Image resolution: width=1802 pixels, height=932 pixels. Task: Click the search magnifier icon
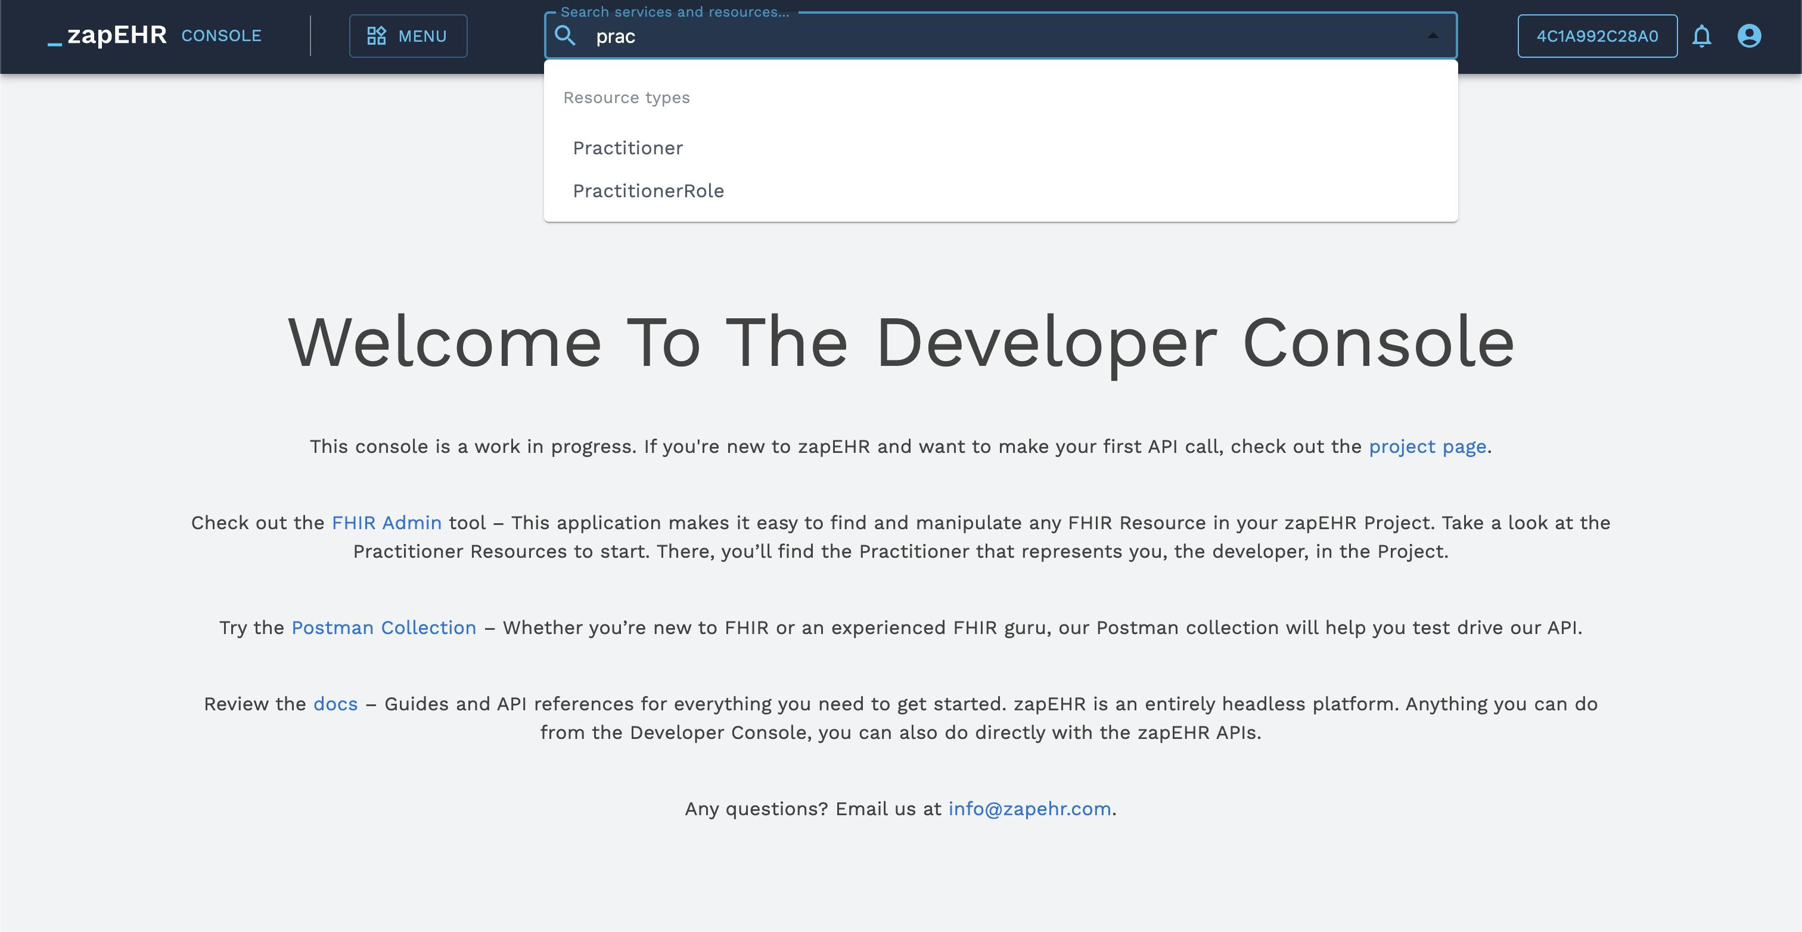pyautogui.click(x=566, y=36)
